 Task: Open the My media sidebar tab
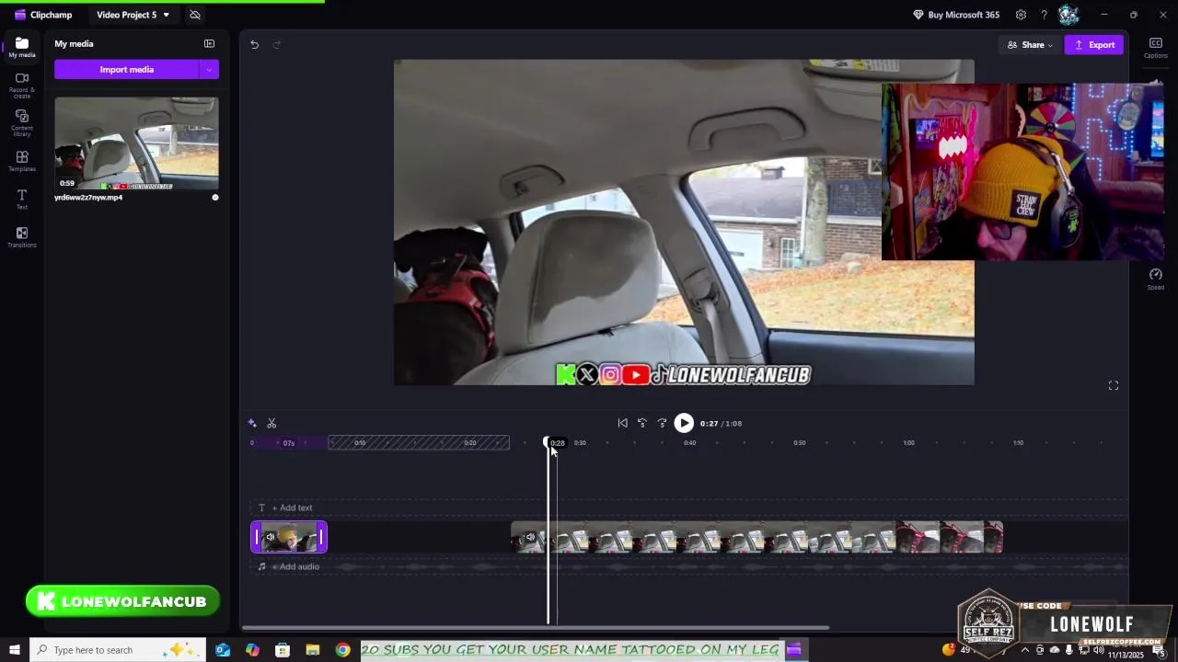22,48
